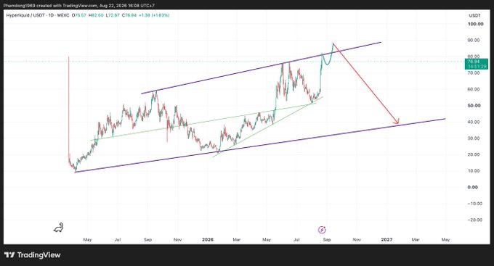Click the 10.00 price axis label
The width and height of the screenshot is (494, 266).
(474, 171)
